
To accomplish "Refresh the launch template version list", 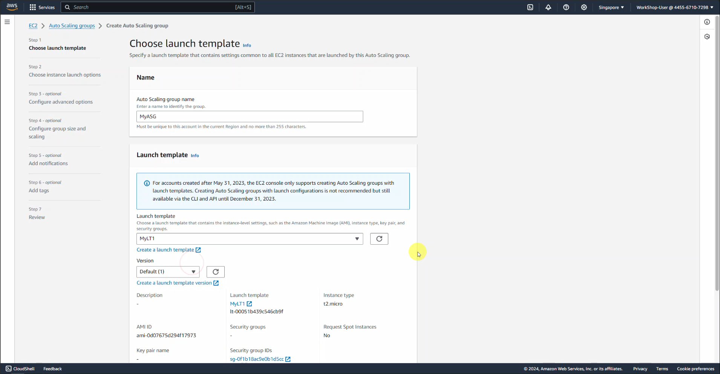I will 215,272.
